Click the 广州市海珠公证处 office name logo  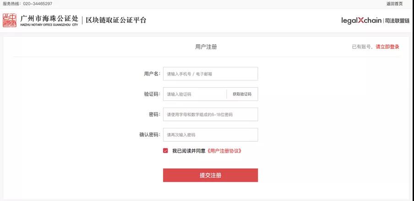49,21
